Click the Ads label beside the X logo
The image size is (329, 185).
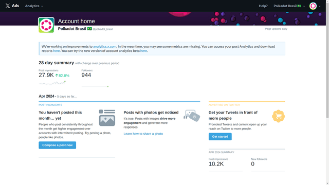pyautogui.click(x=15, y=6)
